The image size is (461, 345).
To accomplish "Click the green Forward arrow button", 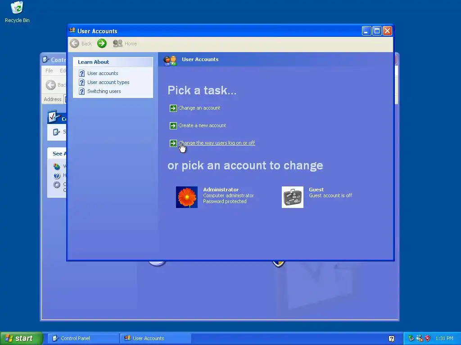I will click(102, 44).
